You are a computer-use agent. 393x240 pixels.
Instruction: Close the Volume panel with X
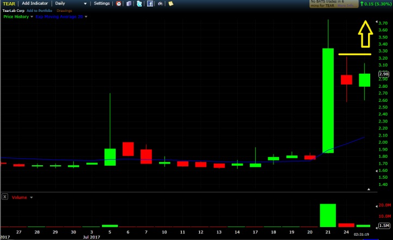[x=4, y=197]
